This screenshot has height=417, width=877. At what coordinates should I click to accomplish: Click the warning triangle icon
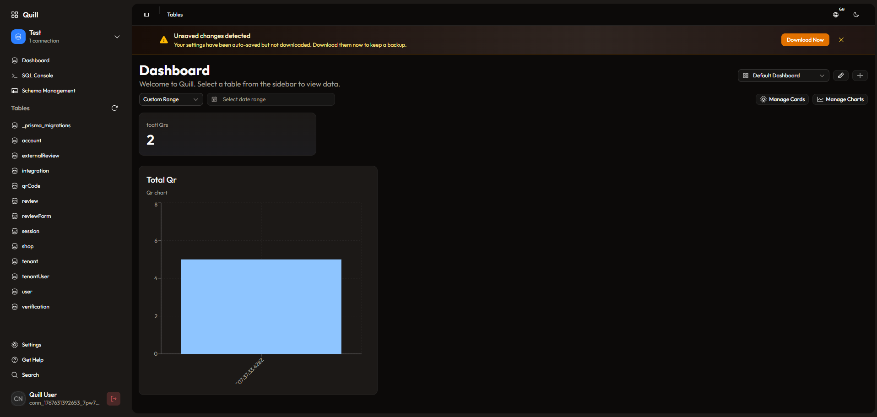tap(164, 40)
